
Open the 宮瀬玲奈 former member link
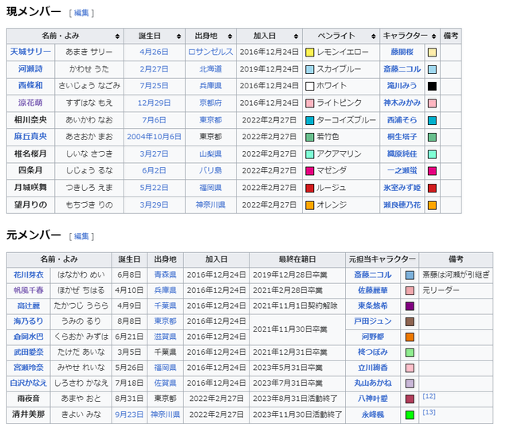coord(29,368)
